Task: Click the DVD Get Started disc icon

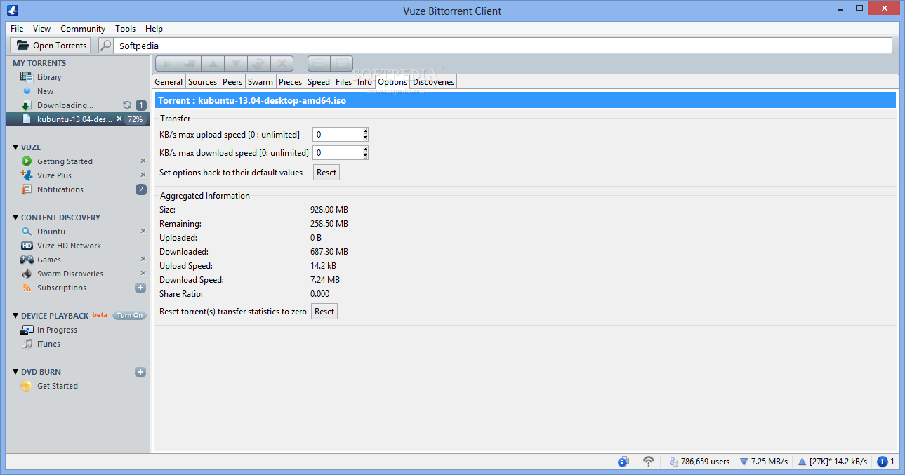Action: coord(27,386)
